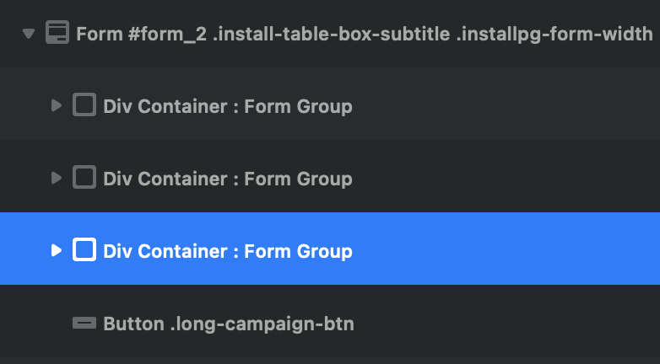Expand the first Div Container Form Group

pos(57,106)
